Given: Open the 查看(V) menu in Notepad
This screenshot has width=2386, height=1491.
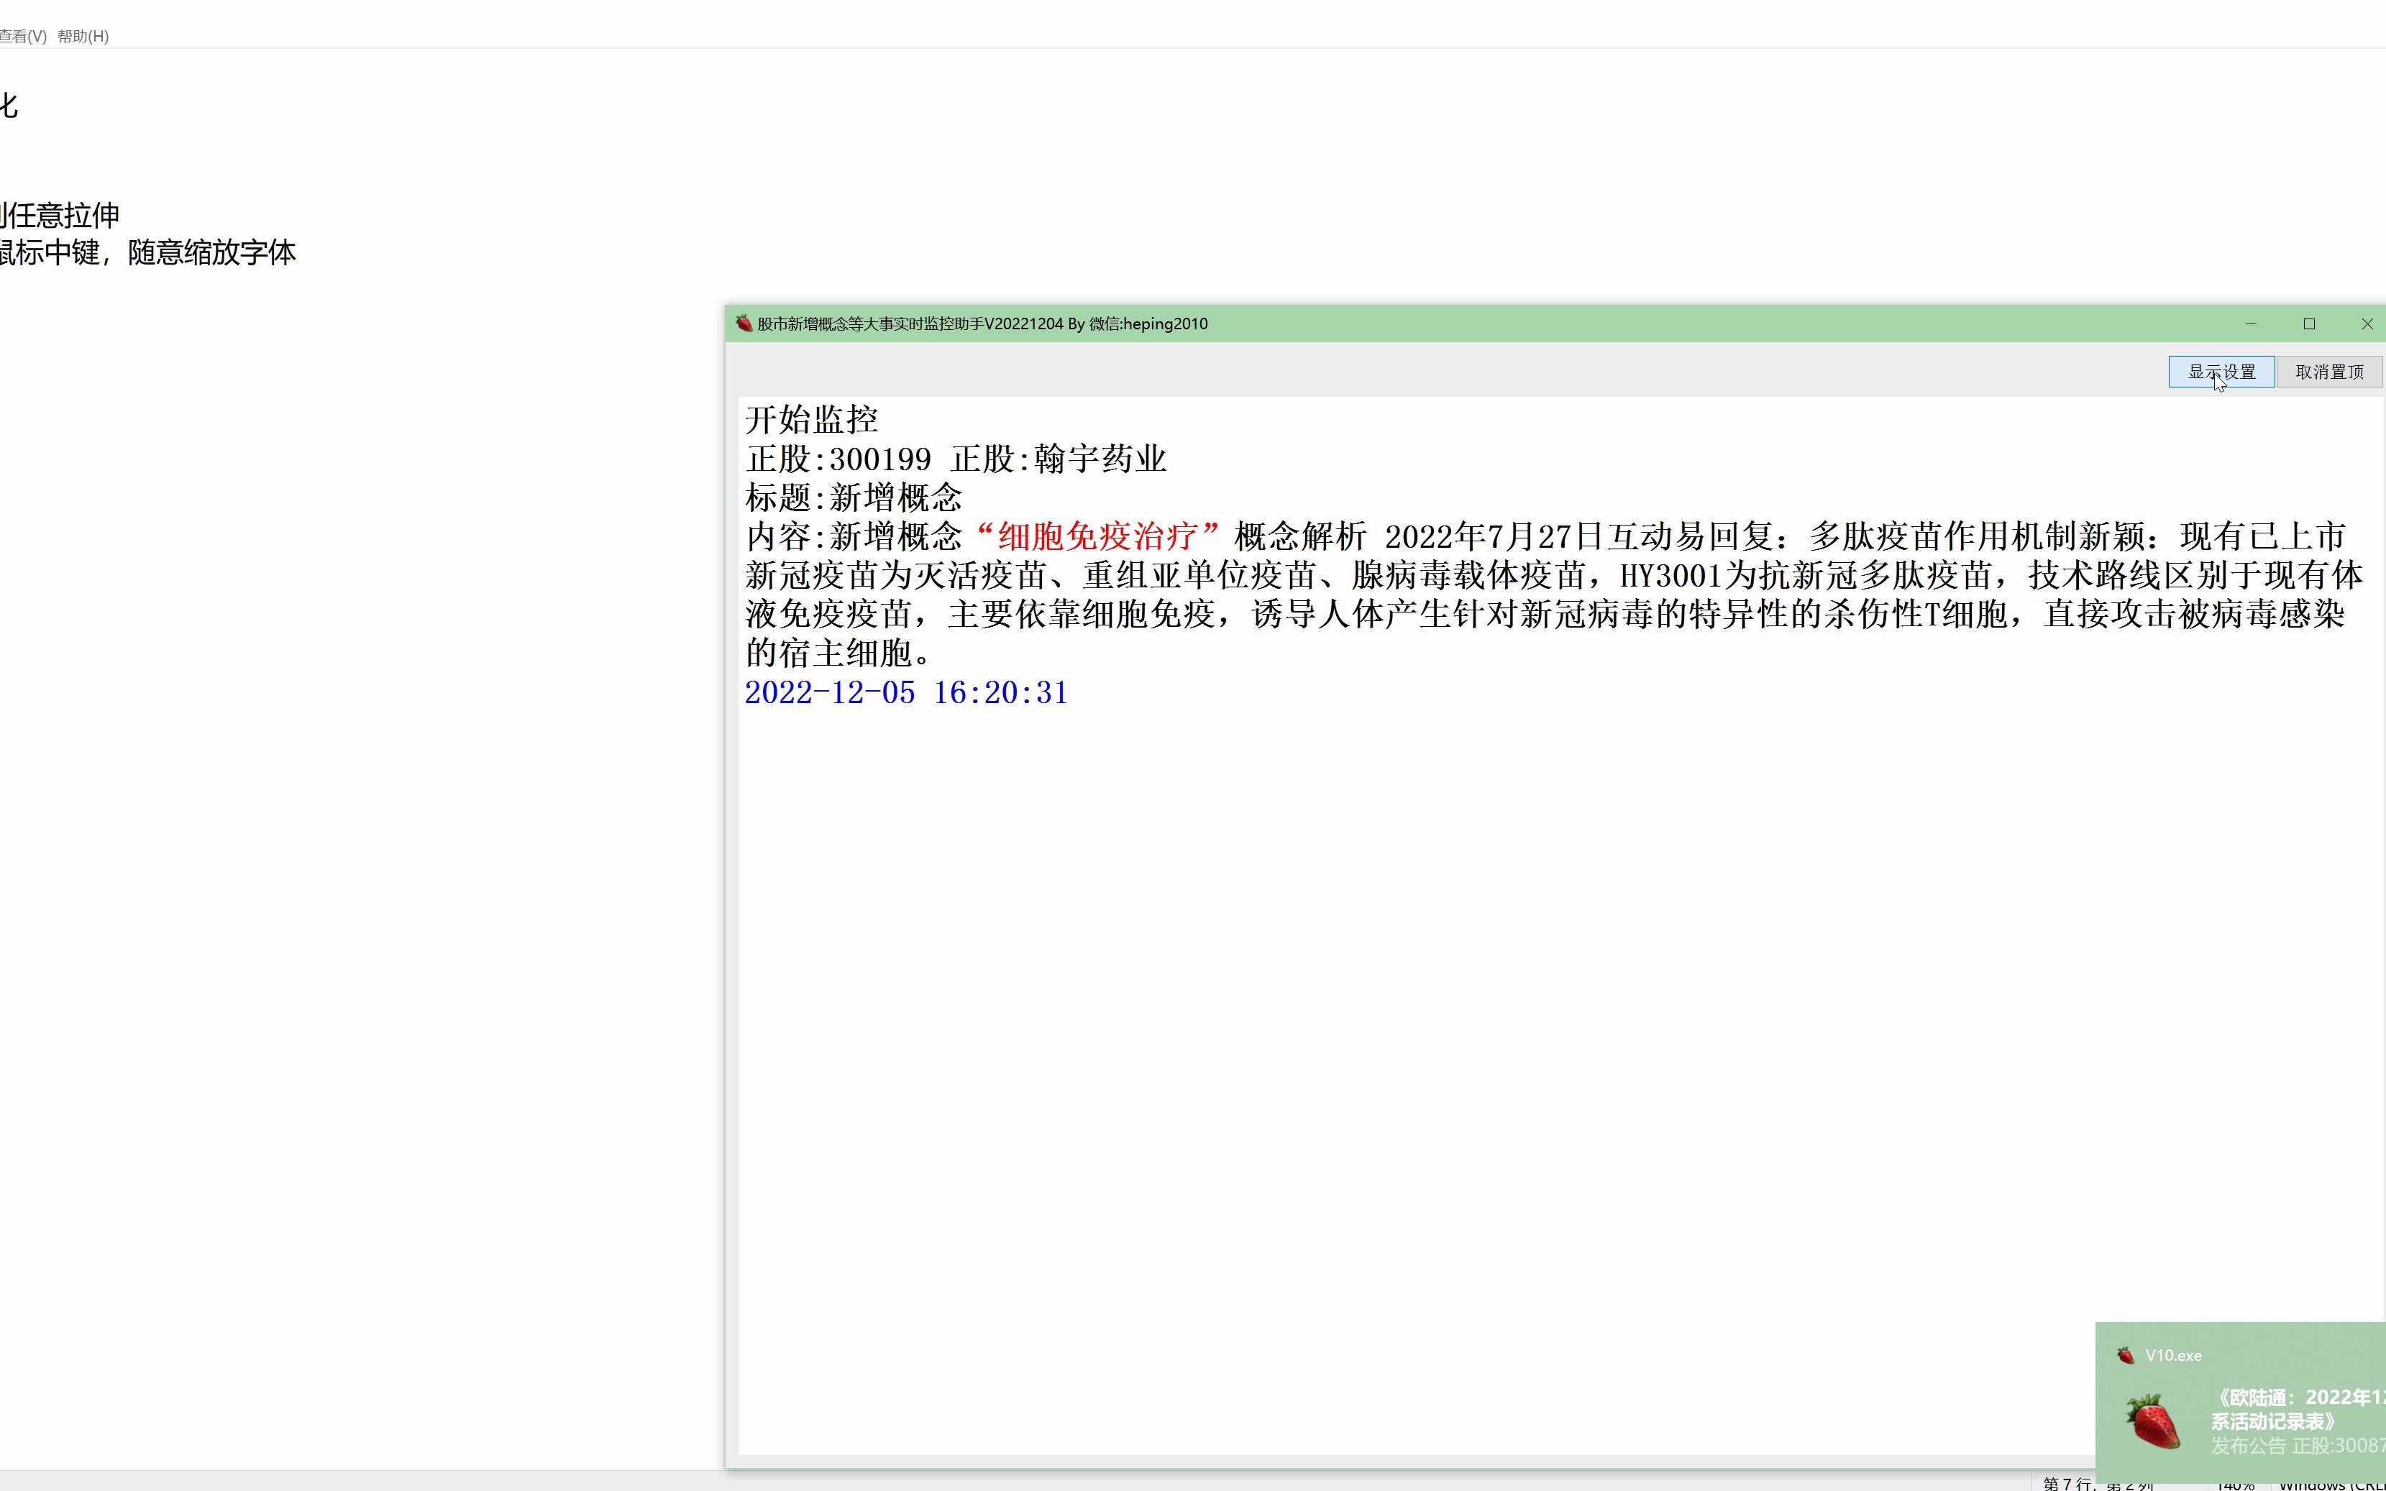Looking at the screenshot, I should click(x=22, y=37).
